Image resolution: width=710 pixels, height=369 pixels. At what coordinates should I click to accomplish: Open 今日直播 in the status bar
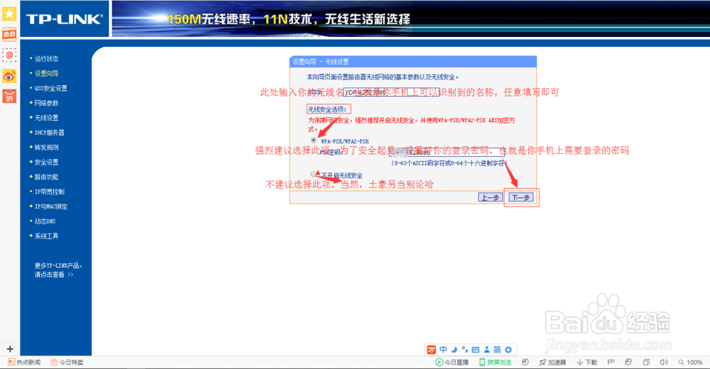452,362
